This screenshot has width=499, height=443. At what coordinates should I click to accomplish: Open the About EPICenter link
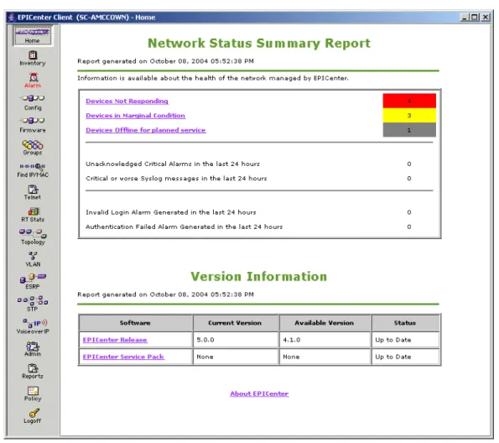(259, 393)
